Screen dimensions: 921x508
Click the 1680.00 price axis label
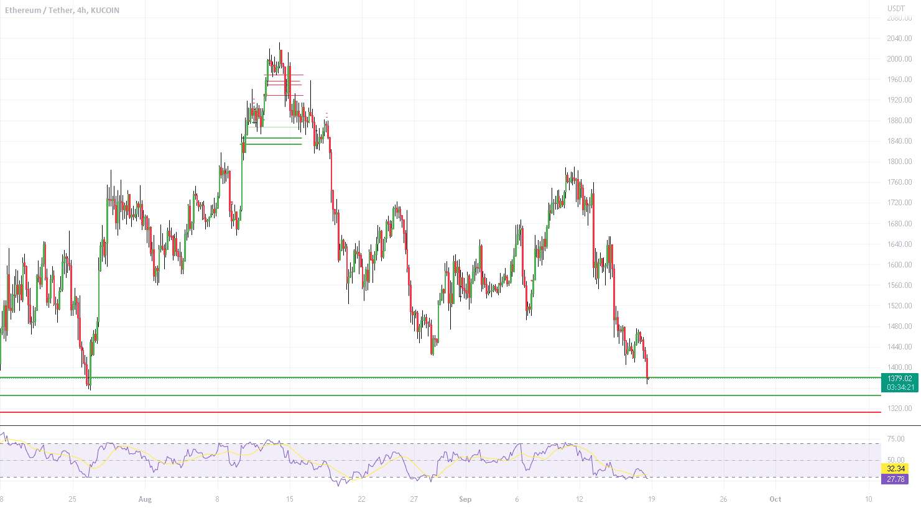[899, 224]
